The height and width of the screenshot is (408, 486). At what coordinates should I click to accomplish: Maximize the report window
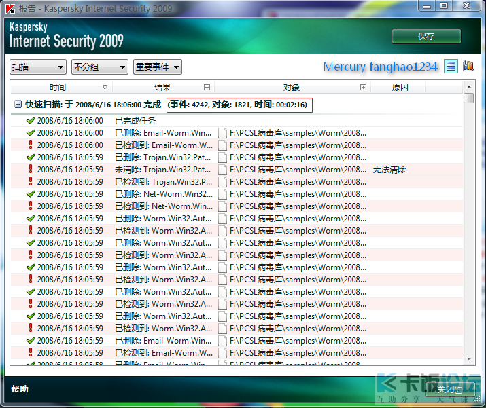coord(444,5)
